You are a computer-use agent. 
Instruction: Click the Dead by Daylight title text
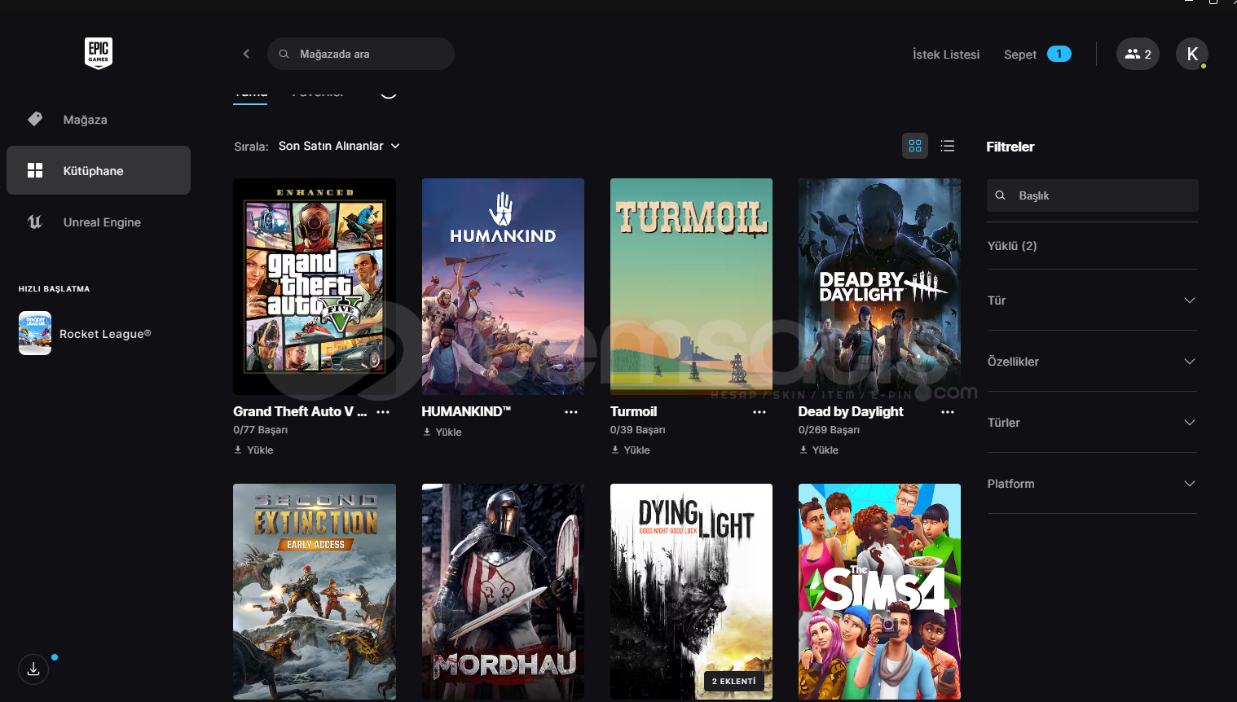click(851, 411)
